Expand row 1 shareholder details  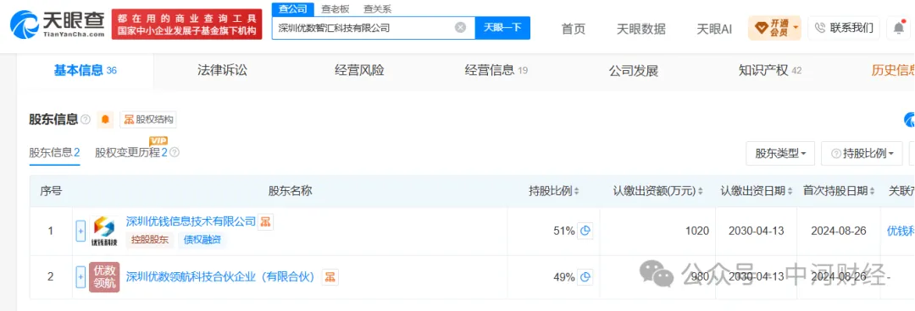[x=80, y=231]
